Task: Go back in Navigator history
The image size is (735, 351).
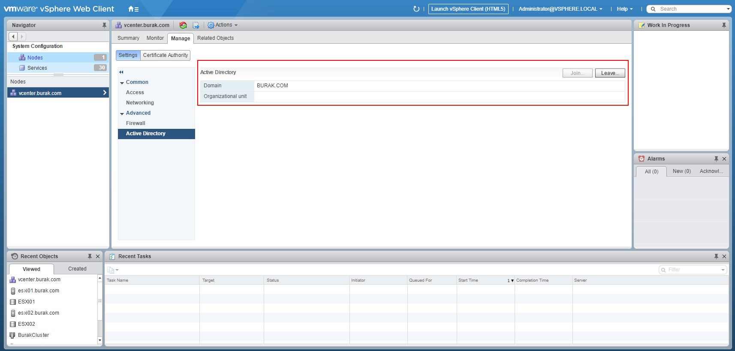Action: coord(13,37)
